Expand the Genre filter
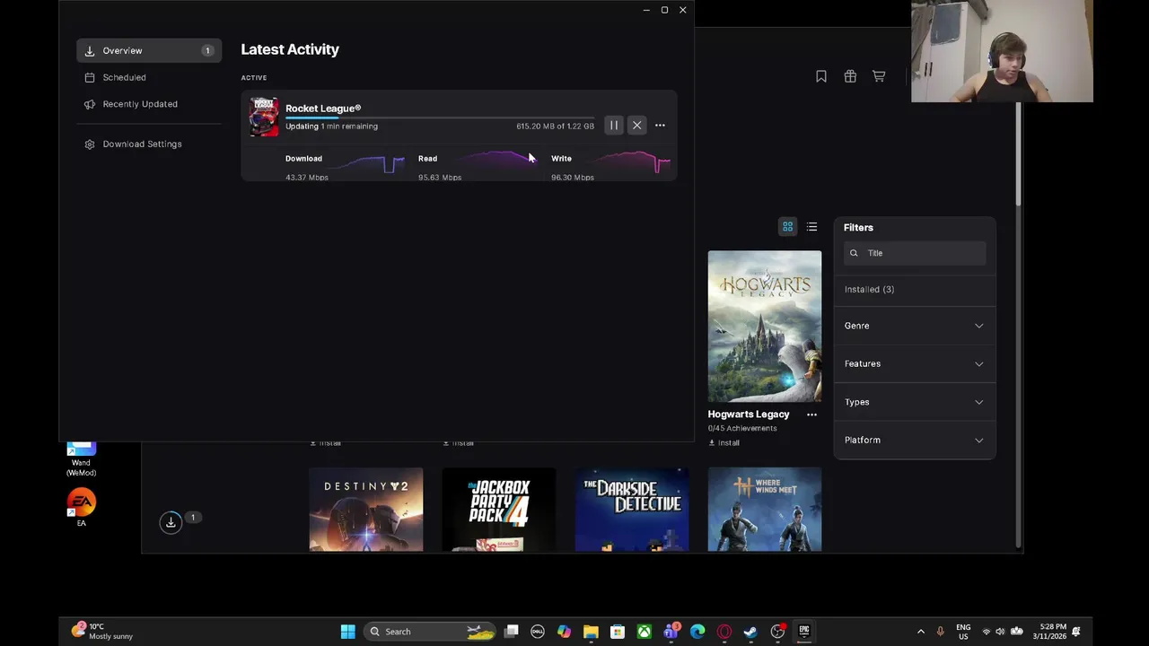This screenshot has width=1149, height=646. (915, 326)
